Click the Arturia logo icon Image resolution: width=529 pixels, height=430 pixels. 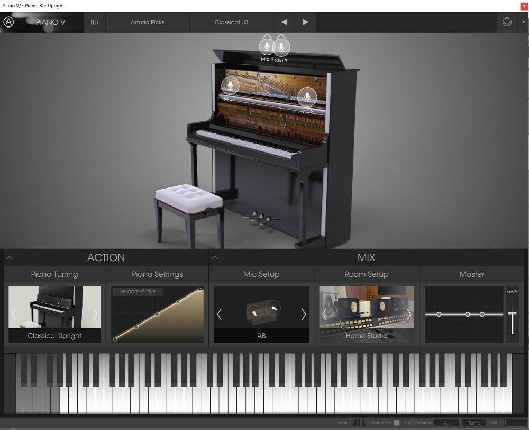(9, 22)
